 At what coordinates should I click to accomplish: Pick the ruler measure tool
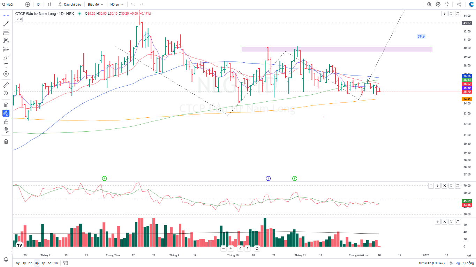click(6, 85)
